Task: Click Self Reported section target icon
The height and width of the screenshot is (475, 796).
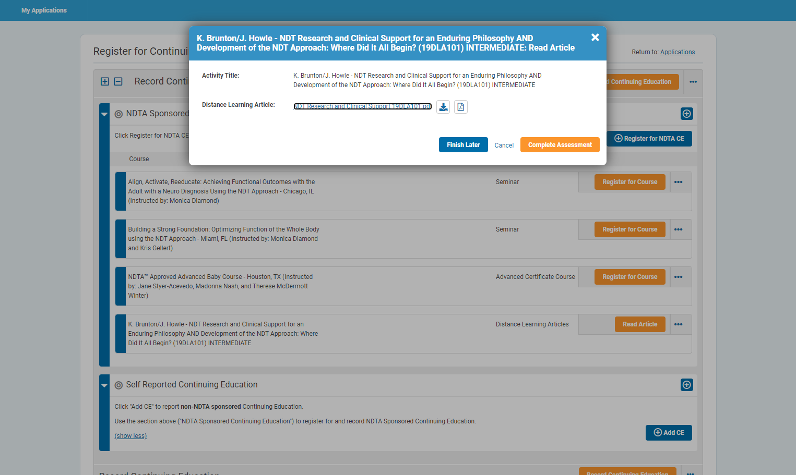Action: 118,385
